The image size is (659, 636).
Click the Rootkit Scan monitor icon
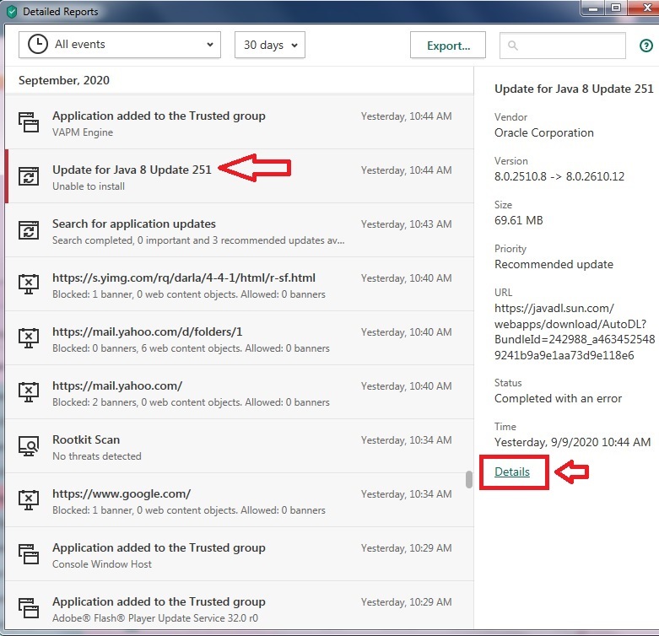29,446
